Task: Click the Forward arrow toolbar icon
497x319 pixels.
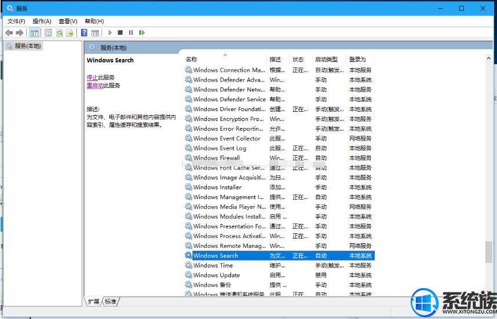Action: [20, 32]
